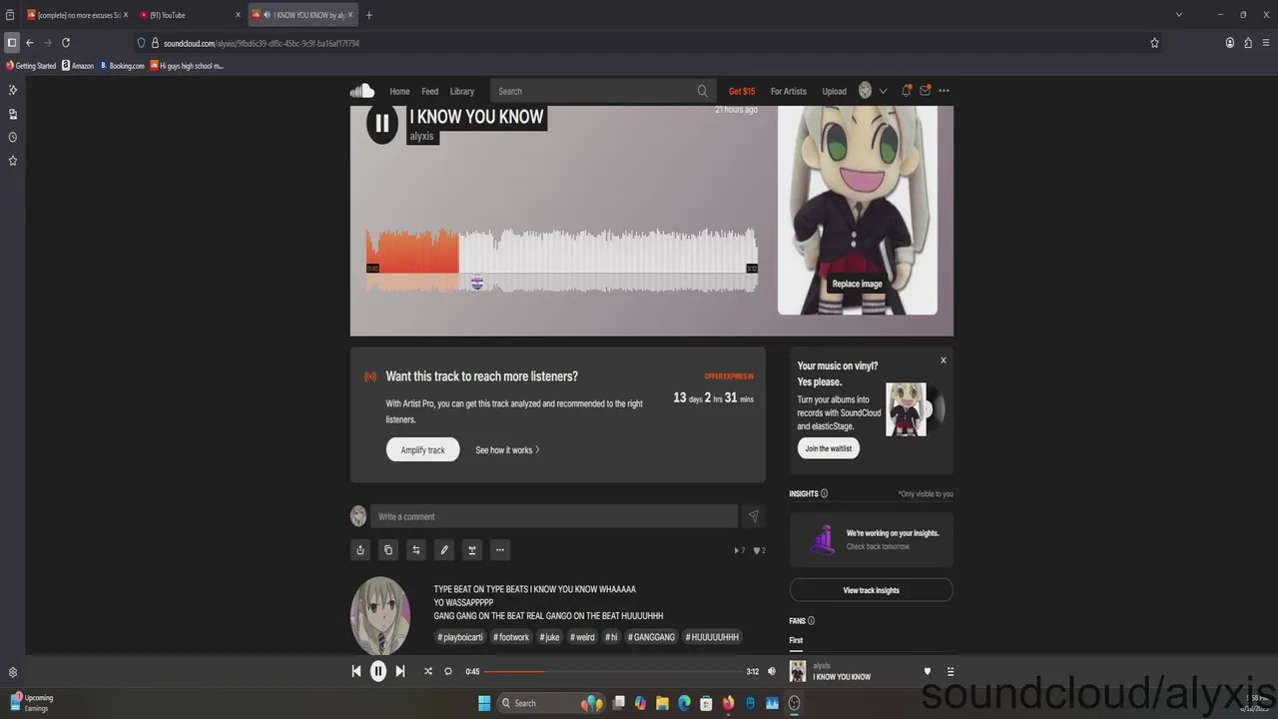Click the now-playing artwork thumbnail
Image resolution: width=1278 pixels, height=719 pixels.
tap(798, 671)
